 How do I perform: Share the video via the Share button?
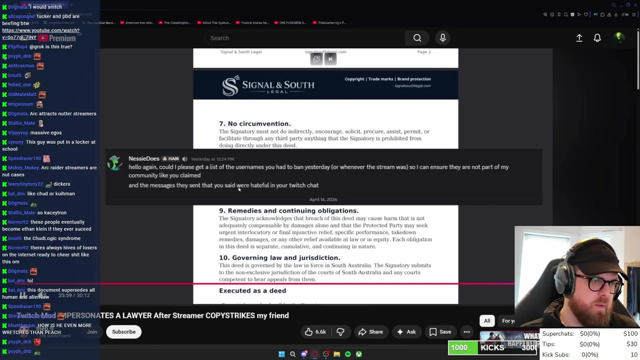(x=370, y=332)
